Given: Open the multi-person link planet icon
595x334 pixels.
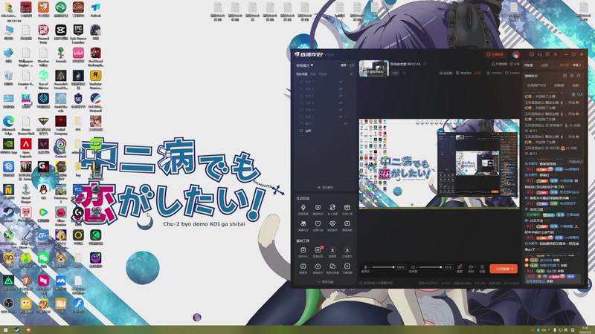Looking at the screenshot, I should 332,209.
